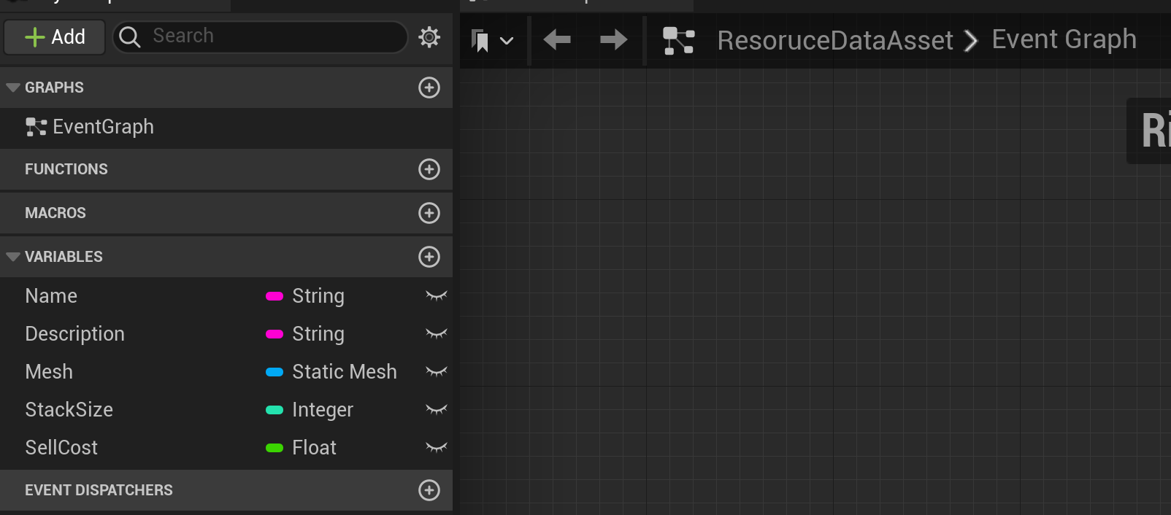
Task: Open the bookmarks dropdown menu
Action: [493, 41]
